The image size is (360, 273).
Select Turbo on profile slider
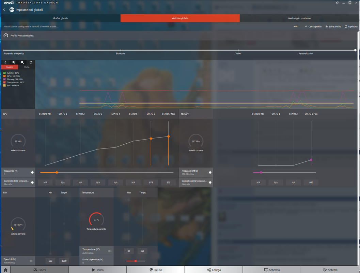click(x=238, y=50)
